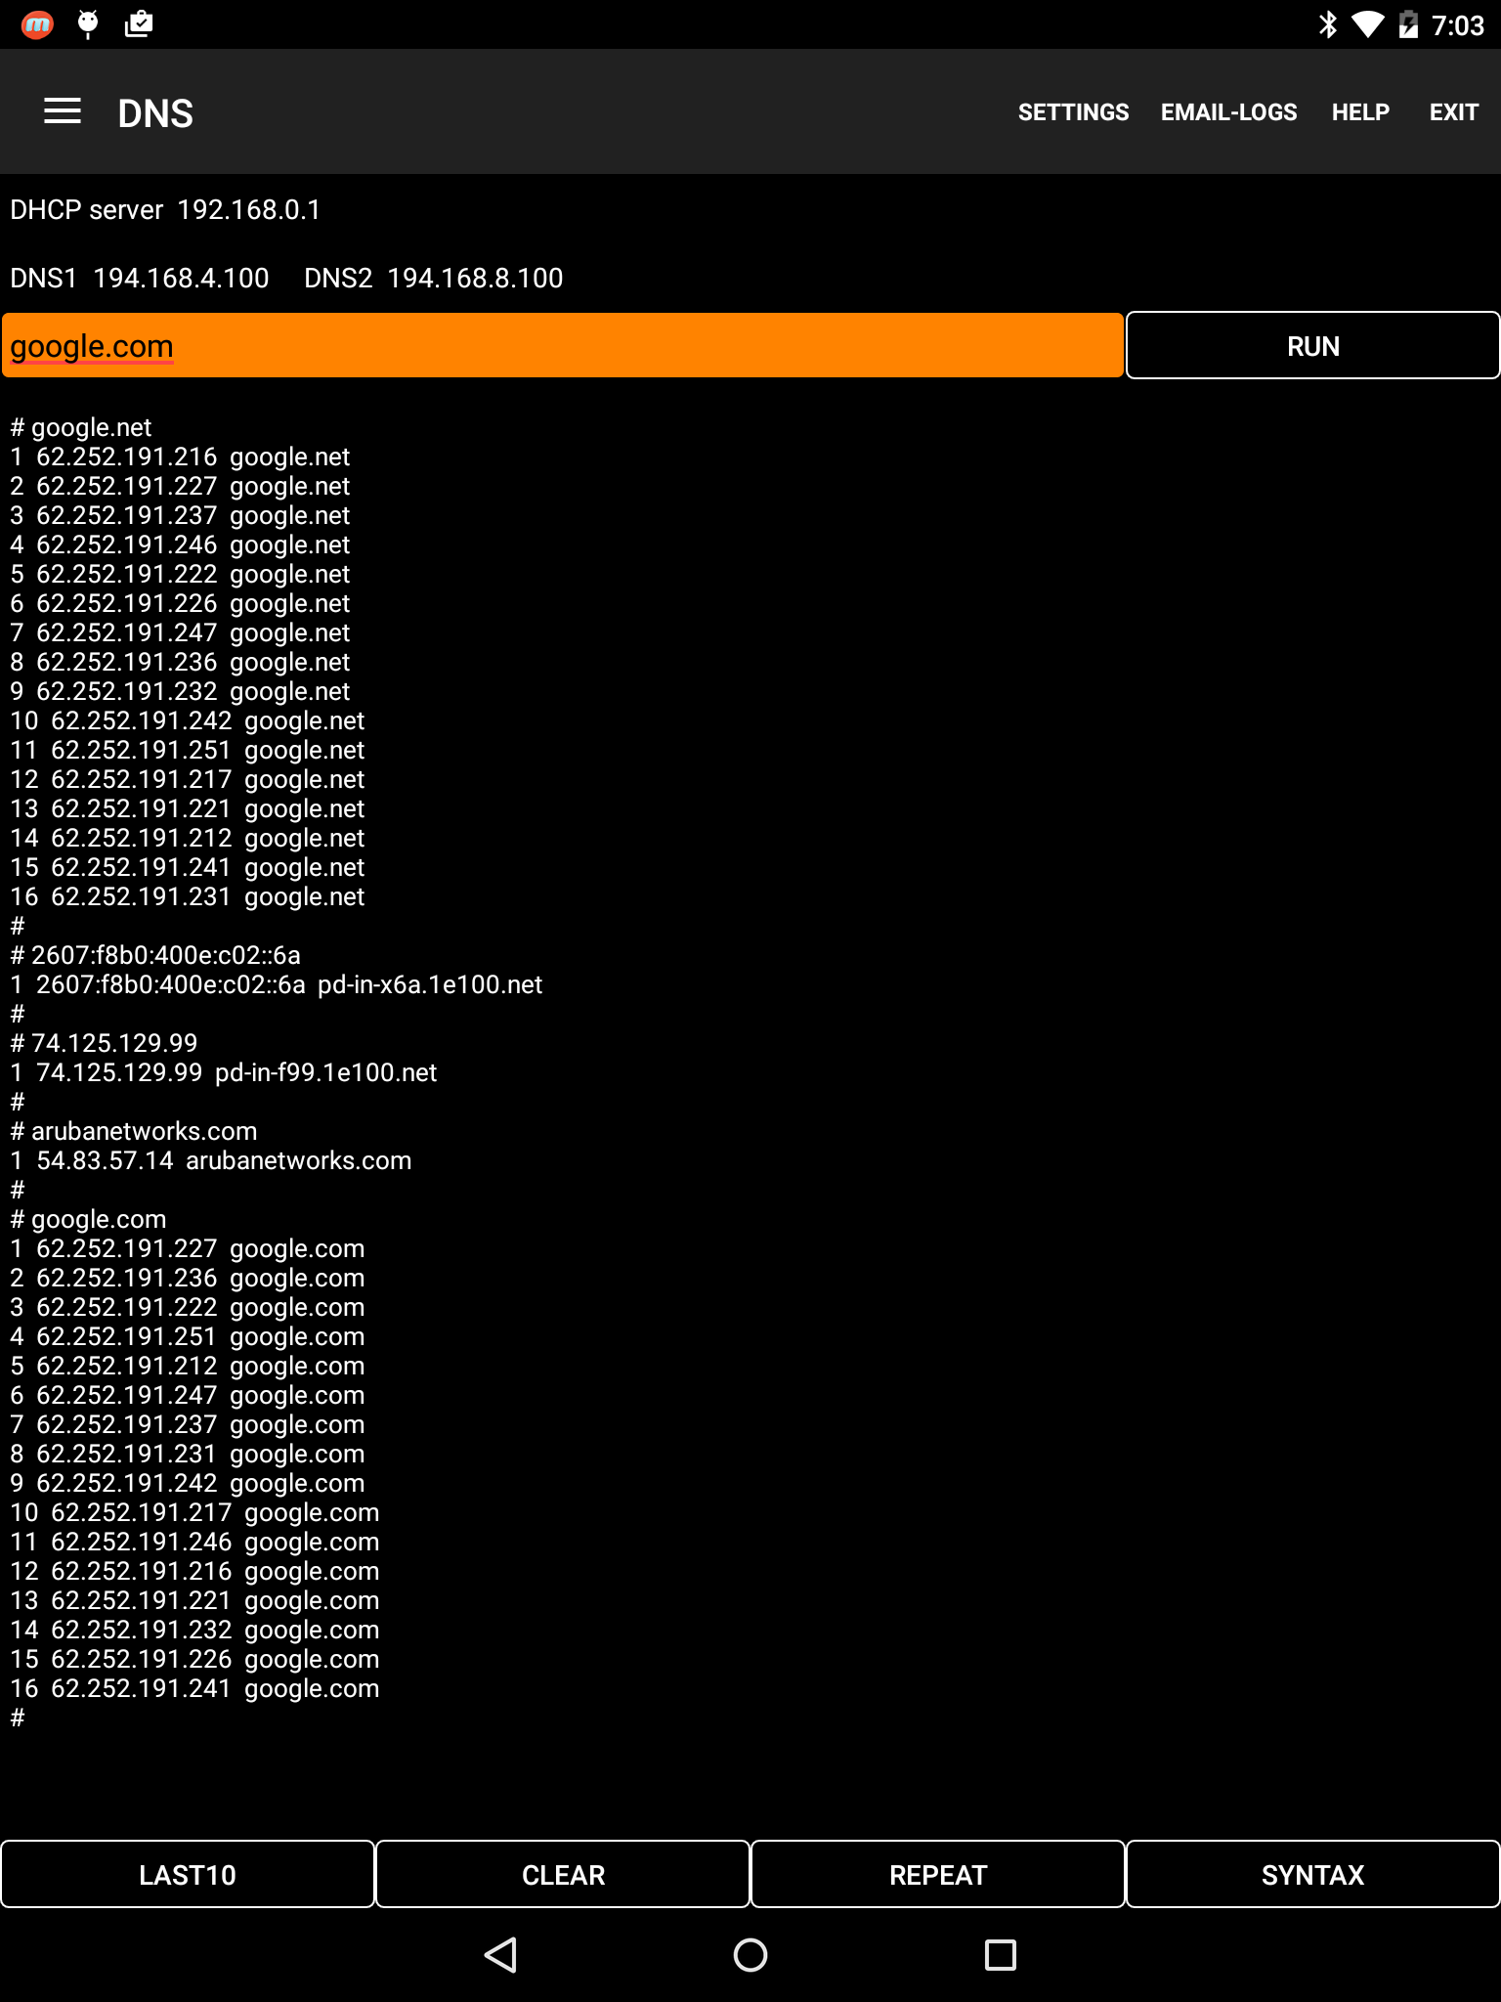1501x2002 pixels.
Task: Select row '16 62.252.191.231 google.net'
Action: click(x=188, y=896)
